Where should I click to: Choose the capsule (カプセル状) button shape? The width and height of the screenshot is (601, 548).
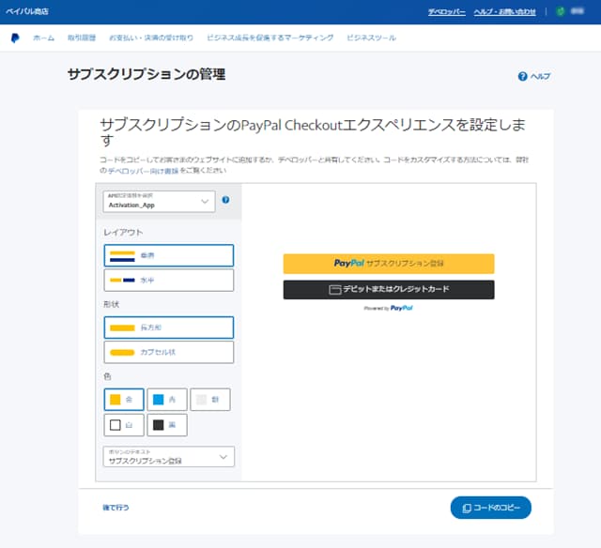pos(169,352)
